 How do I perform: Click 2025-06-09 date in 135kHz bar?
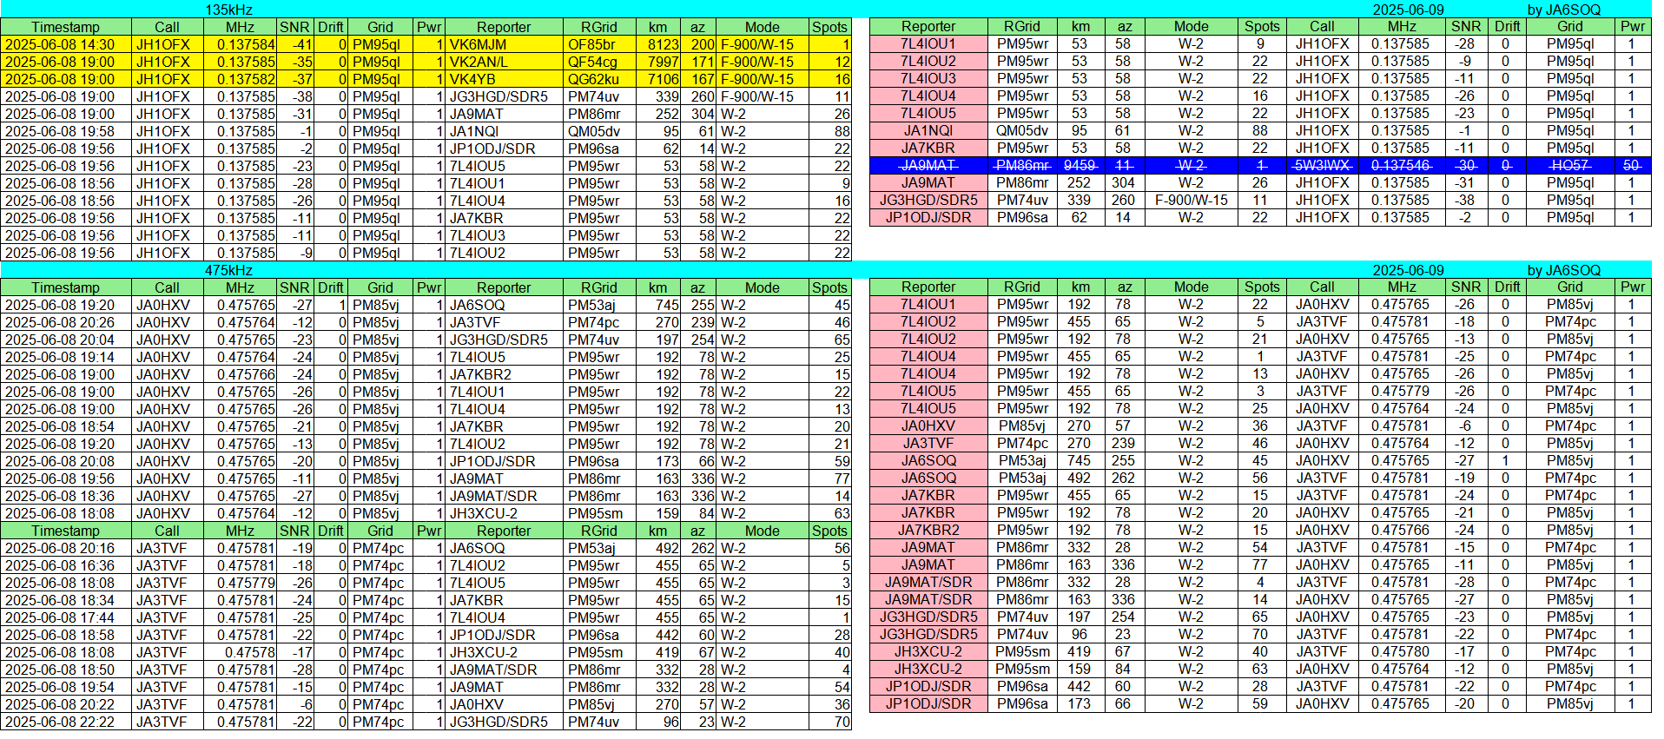1408,10
